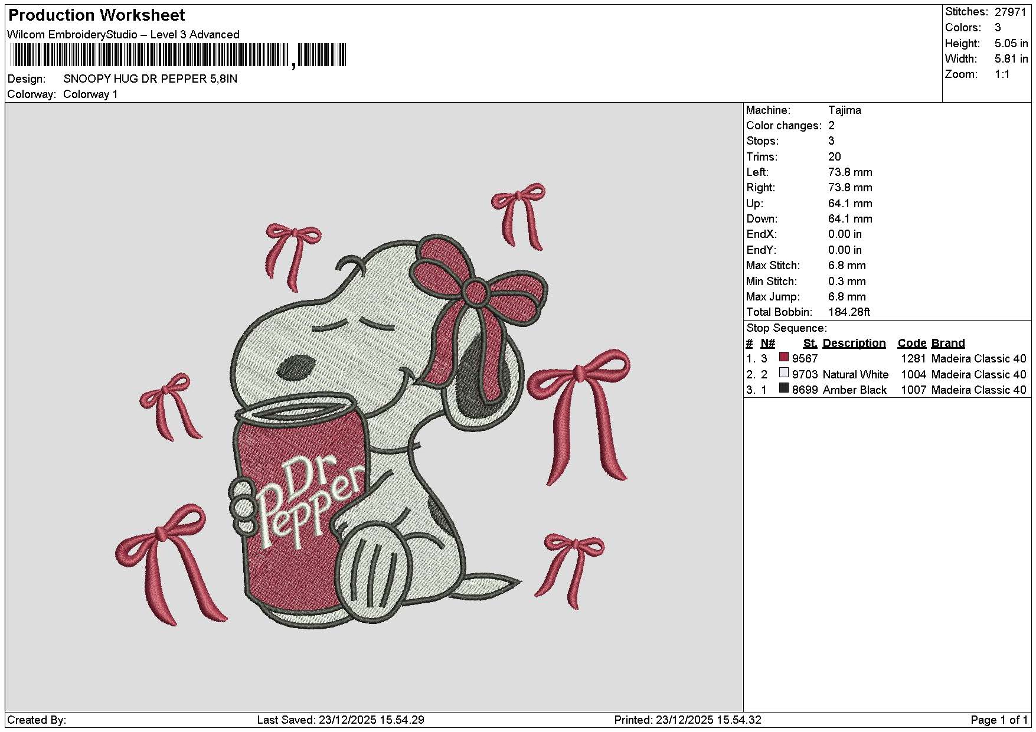Click the 'Max Jump:' label
The width and height of the screenshot is (1036, 732).
773,297
